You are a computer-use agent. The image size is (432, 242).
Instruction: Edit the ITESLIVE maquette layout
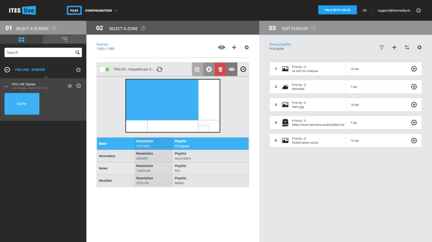pos(197,70)
